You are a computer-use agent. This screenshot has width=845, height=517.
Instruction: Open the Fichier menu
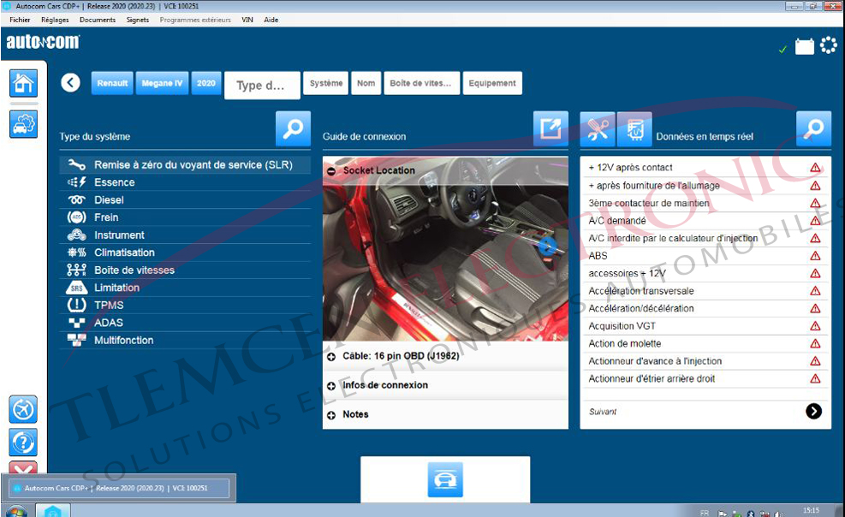pos(20,20)
